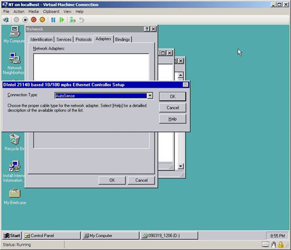Pause the virtual machine
291x250 pixels.
click(53, 20)
